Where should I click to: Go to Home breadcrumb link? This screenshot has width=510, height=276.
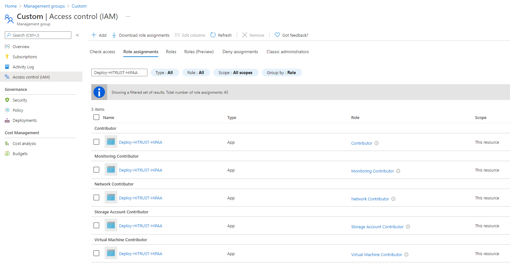click(x=11, y=6)
